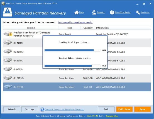154x119 pixels.
Task: Click WDC WD3200AAJS info in I: row
Action: click(x=110, y=69)
